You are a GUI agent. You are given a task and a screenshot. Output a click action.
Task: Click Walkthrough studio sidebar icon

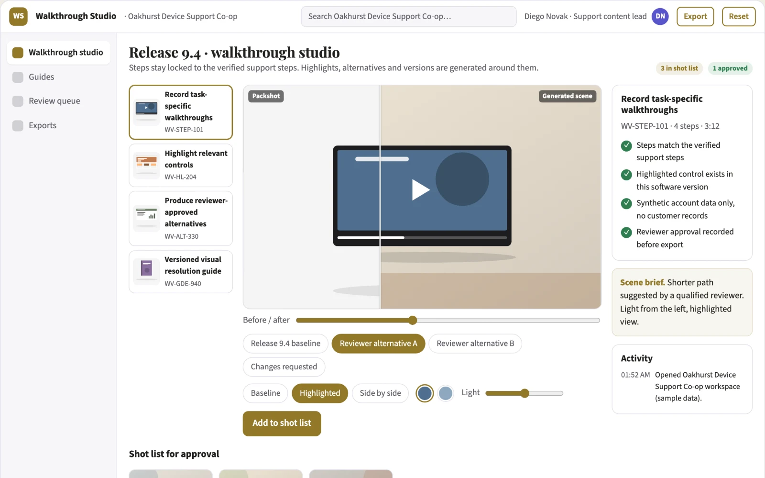point(18,53)
